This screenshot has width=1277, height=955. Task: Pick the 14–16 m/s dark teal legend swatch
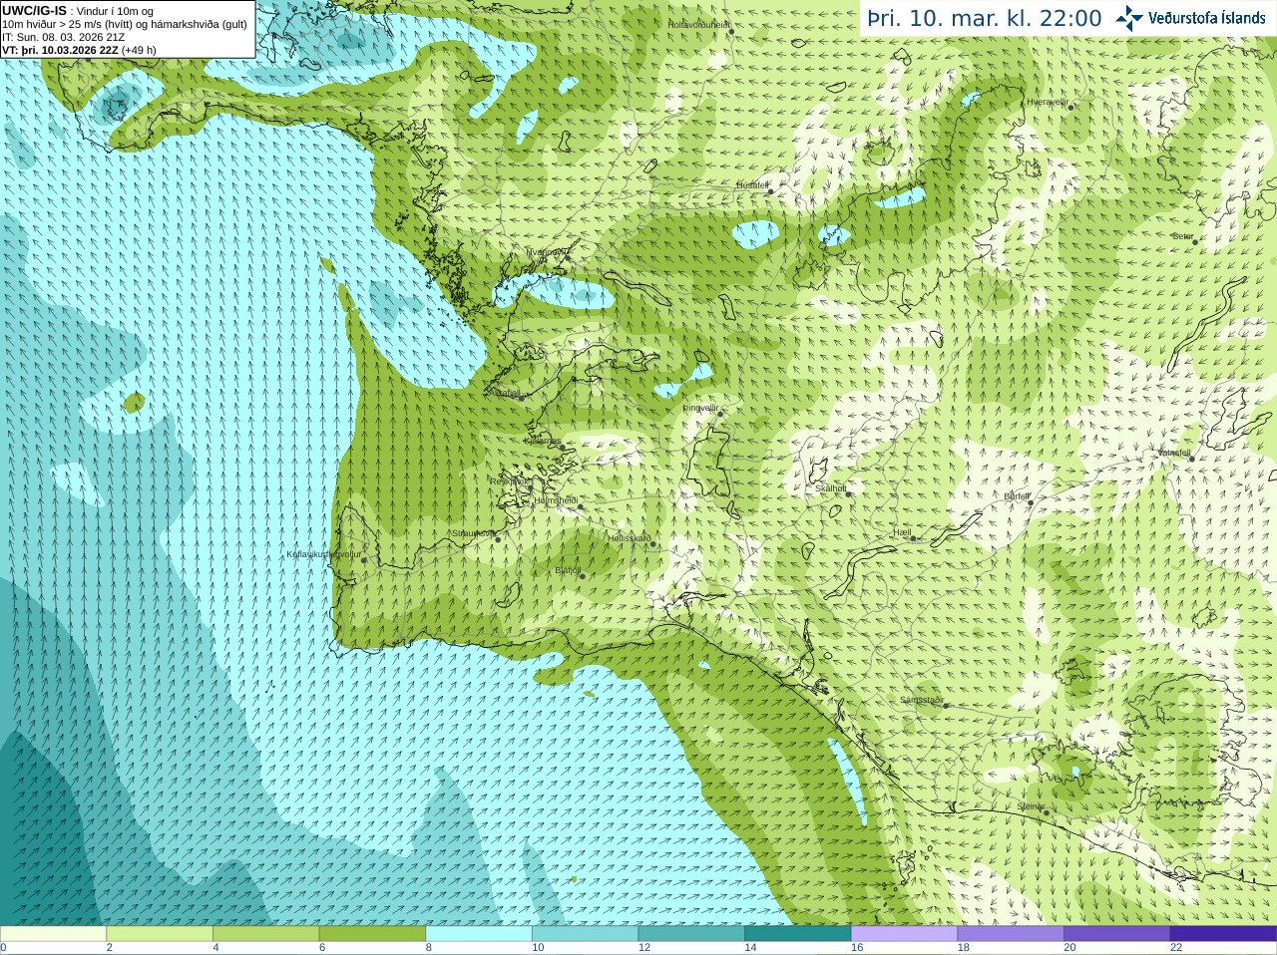click(798, 934)
